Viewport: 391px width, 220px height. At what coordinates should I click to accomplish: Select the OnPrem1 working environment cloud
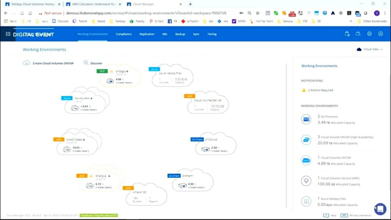193,180
